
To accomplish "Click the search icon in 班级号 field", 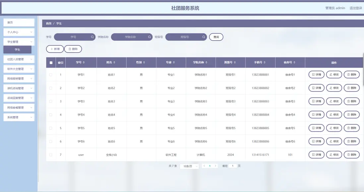I will (204, 37).
